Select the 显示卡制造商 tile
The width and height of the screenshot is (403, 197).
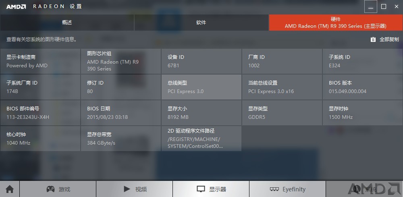(40, 61)
